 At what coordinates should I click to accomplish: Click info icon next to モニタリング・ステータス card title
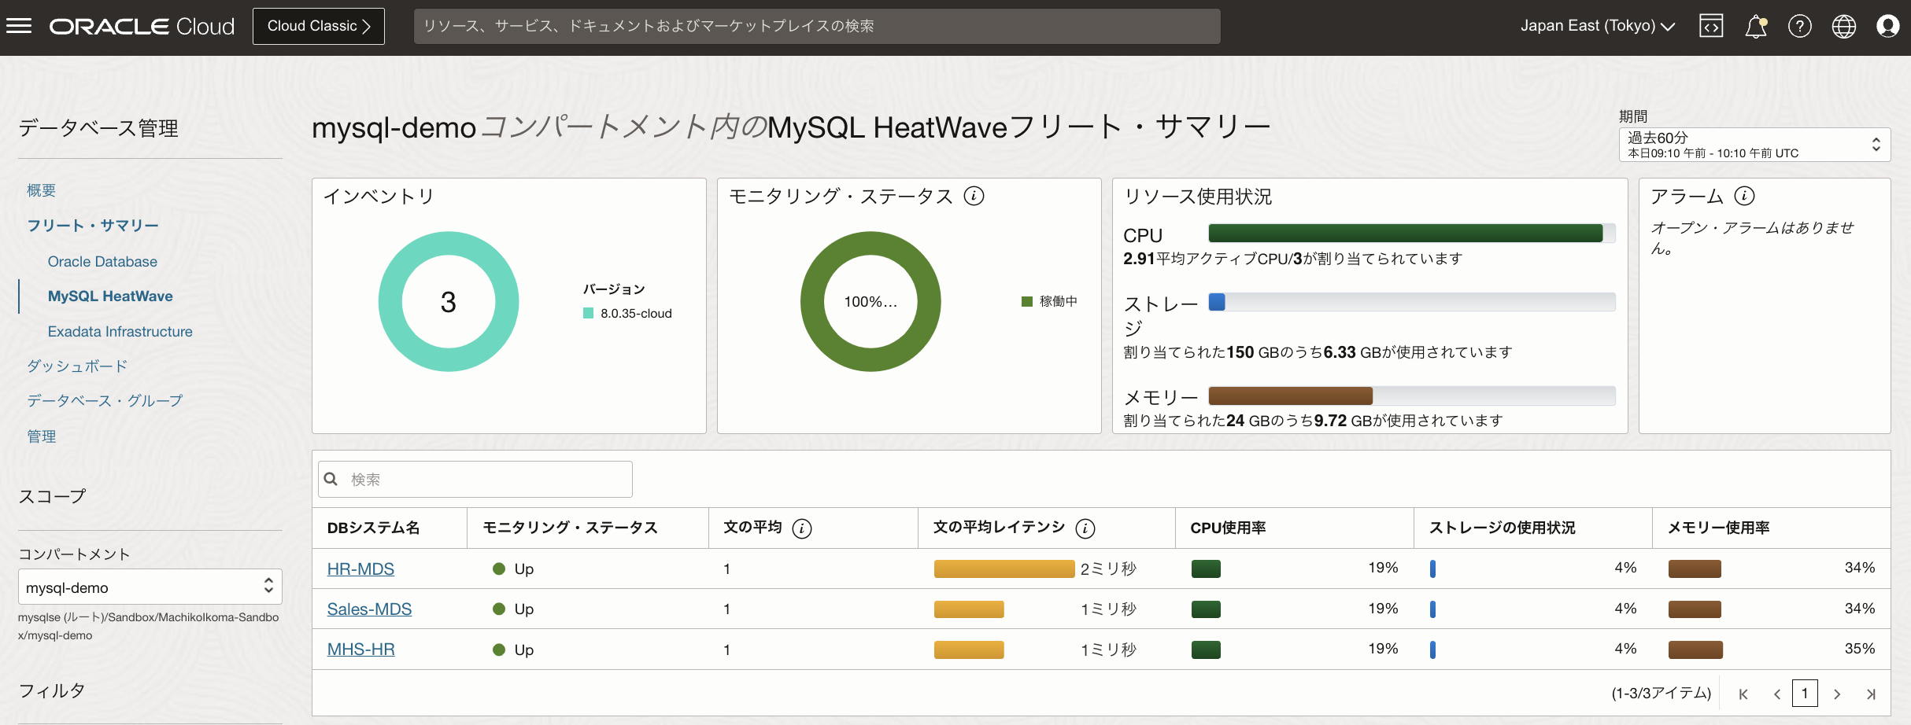coord(974,196)
